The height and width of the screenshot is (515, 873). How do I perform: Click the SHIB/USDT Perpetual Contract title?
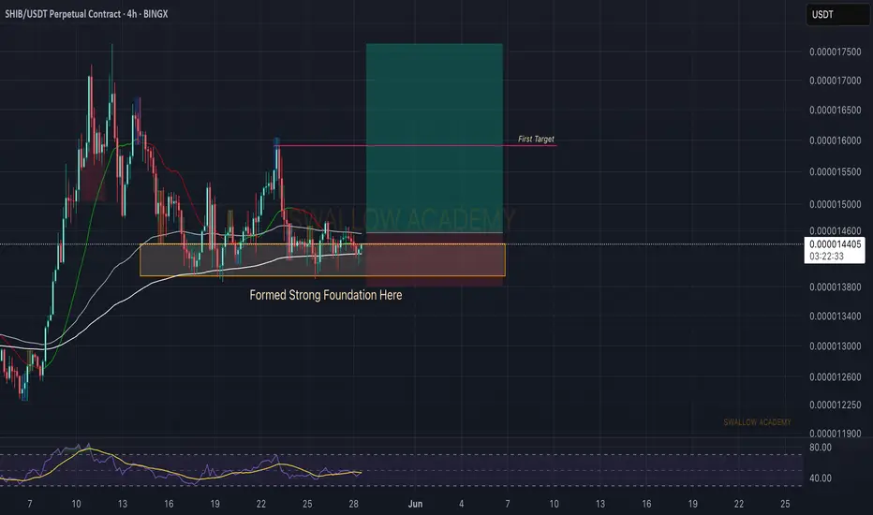click(x=63, y=14)
